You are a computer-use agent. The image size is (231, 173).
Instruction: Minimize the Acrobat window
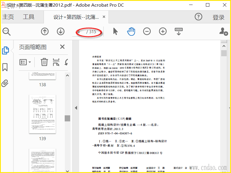coord(191,5)
